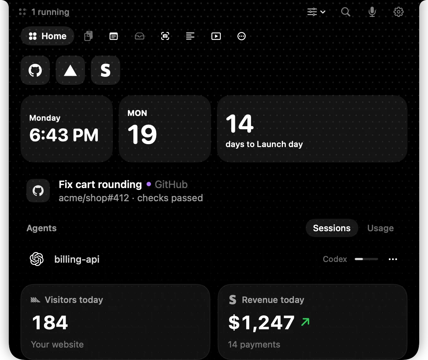
Task: Open the Revenue today card
Action: pyautogui.click(x=313, y=322)
